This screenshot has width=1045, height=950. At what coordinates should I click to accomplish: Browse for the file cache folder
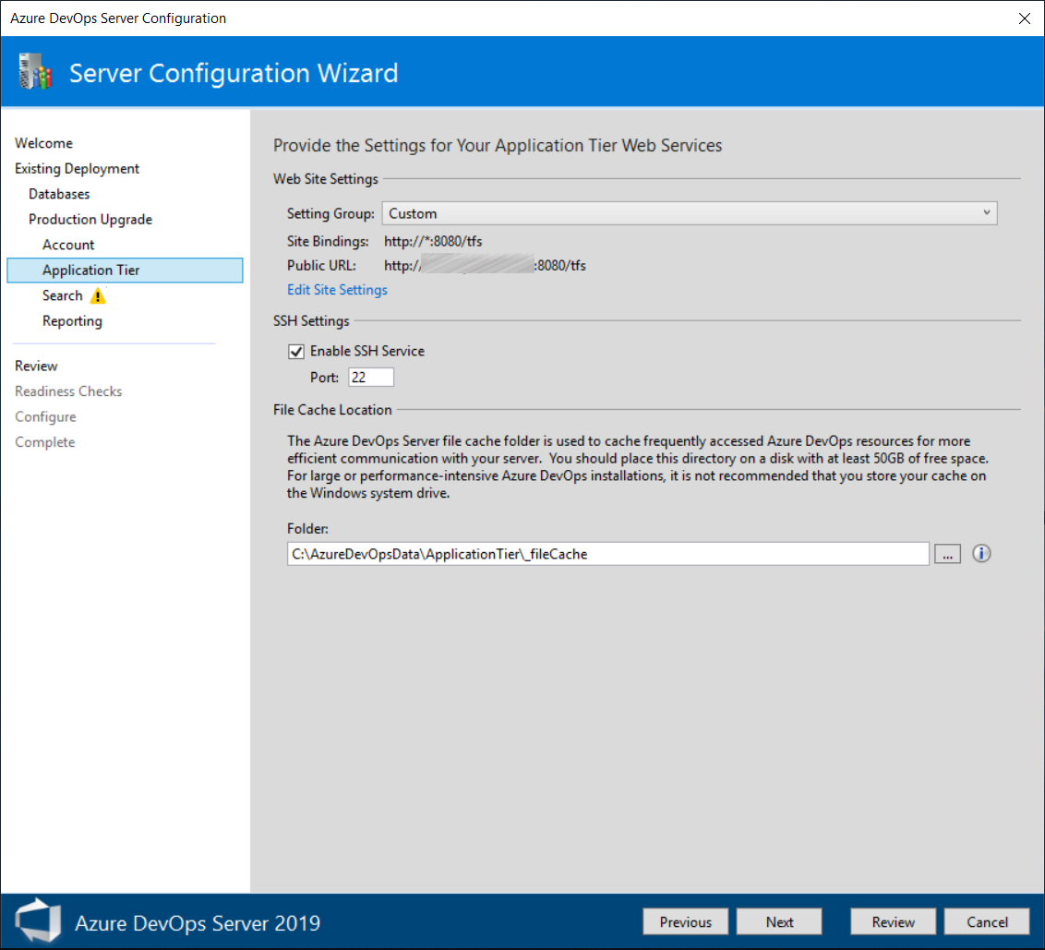pos(947,554)
